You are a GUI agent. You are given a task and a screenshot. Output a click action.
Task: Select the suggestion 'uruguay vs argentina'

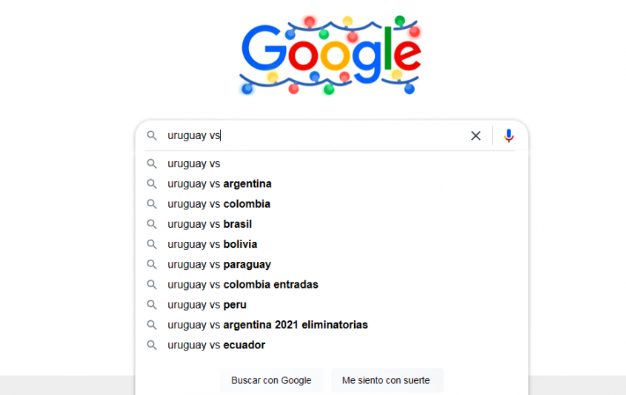(332, 183)
